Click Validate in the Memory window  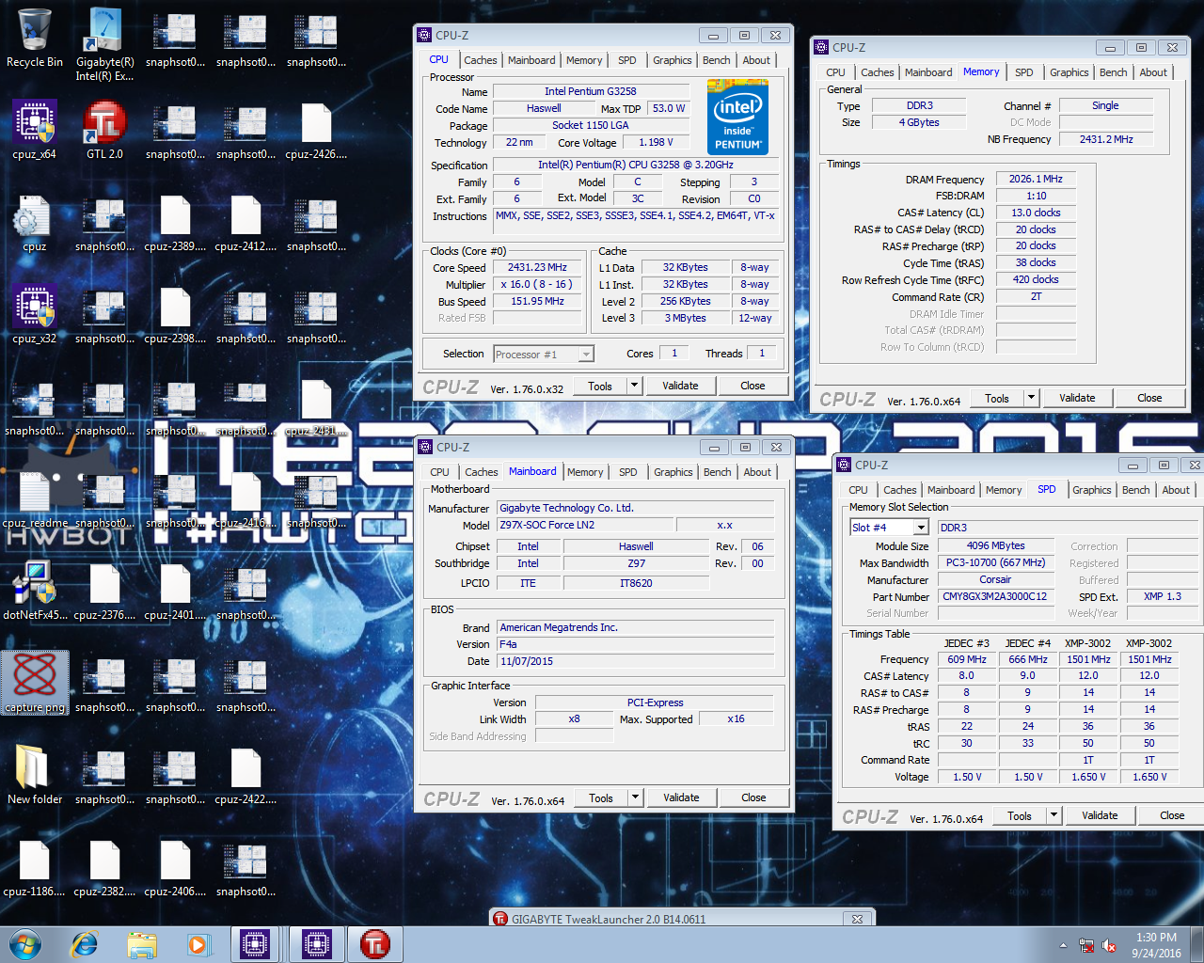1077,398
